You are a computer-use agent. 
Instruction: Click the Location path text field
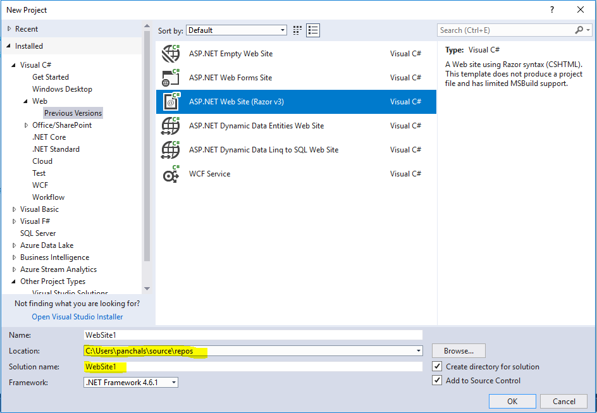point(249,350)
